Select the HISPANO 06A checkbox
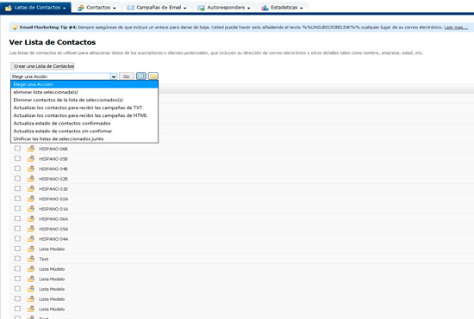474x319 pixels. tap(17, 218)
